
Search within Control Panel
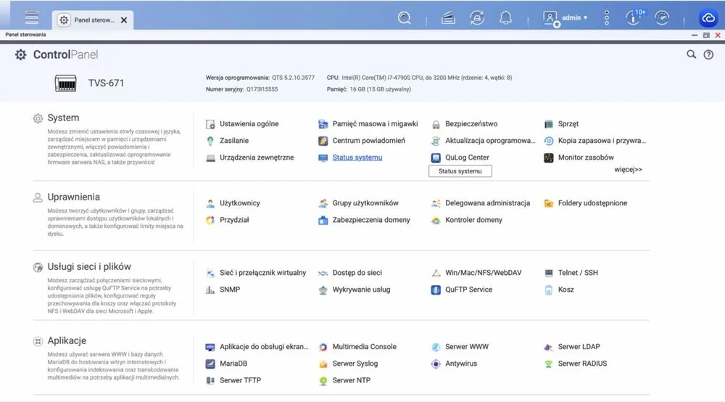(691, 54)
